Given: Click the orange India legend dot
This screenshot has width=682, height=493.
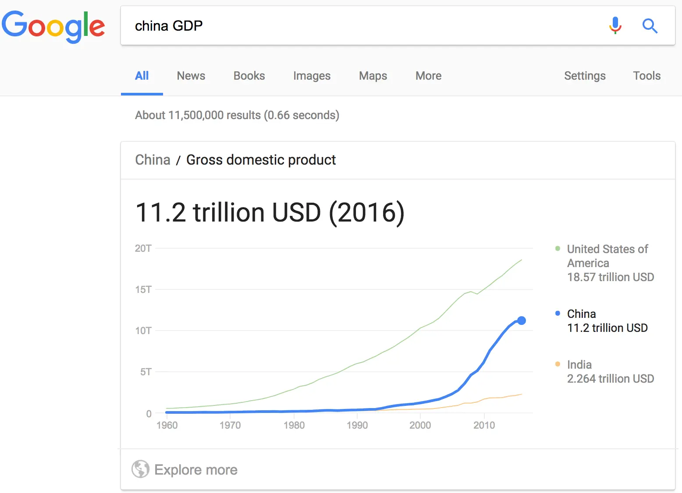Looking at the screenshot, I should click(x=558, y=364).
